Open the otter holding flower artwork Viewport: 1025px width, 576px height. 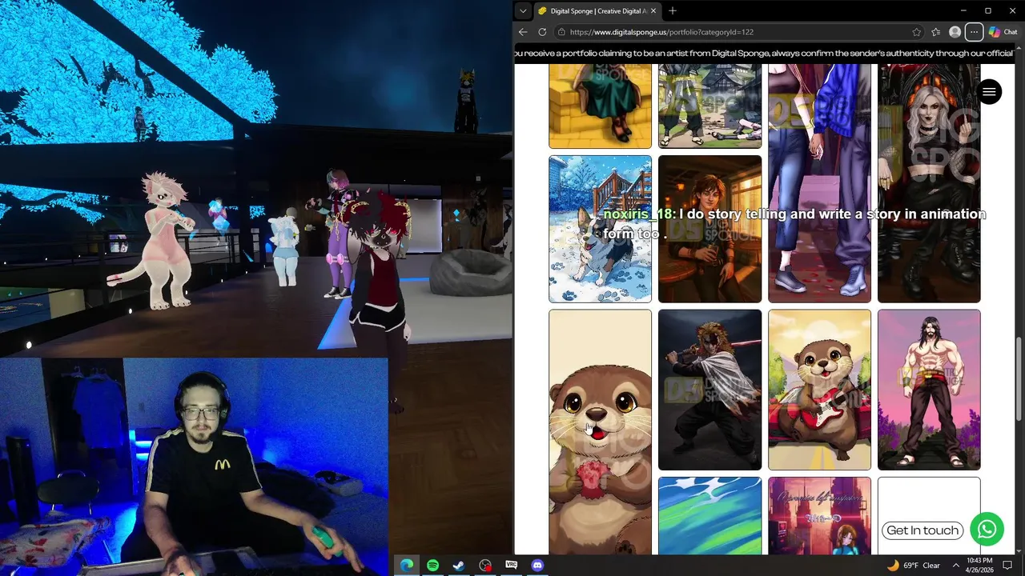pos(600,432)
